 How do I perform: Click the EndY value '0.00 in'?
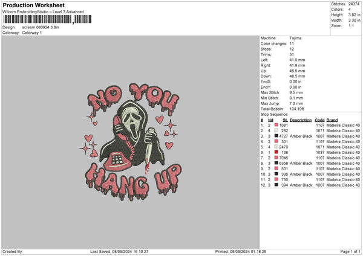click(x=295, y=87)
